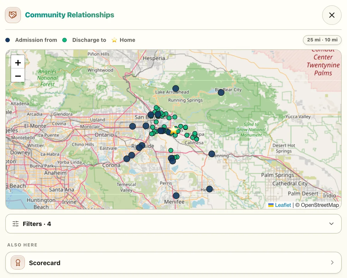Select admission marker near Hemet
347x278 pixels.
tap(210, 189)
